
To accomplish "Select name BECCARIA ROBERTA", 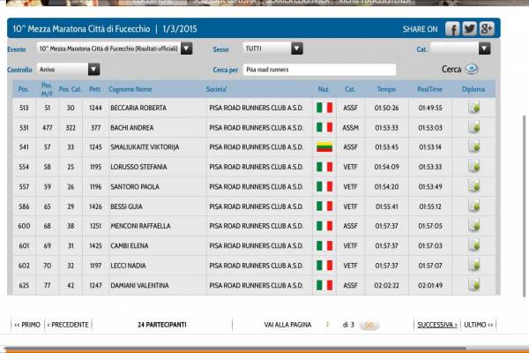I will click(x=138, y=108).
